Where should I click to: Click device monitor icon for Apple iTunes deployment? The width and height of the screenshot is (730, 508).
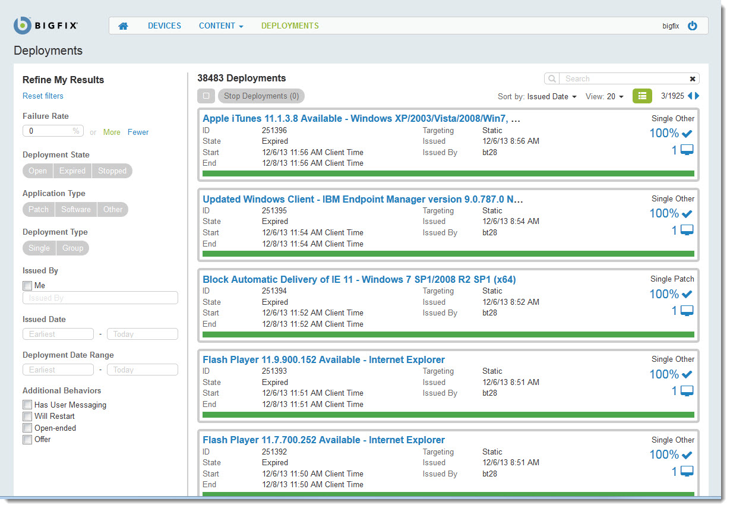point(687,150)
